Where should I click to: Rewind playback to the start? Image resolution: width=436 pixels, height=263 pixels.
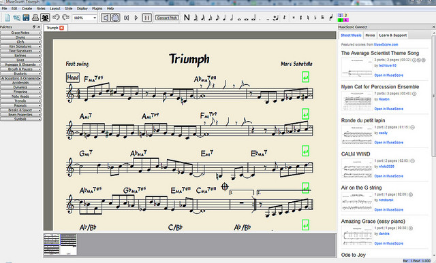pos(126,18)
